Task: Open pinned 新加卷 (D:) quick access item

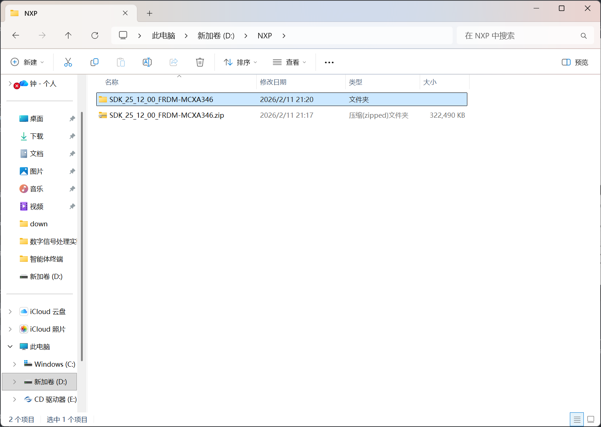Action: click(46, 277)
